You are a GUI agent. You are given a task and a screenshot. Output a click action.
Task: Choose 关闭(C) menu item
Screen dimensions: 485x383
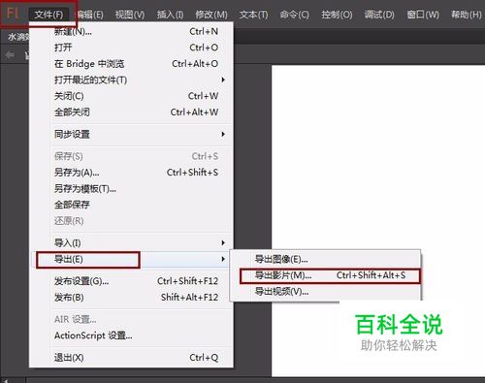(131, 96)
